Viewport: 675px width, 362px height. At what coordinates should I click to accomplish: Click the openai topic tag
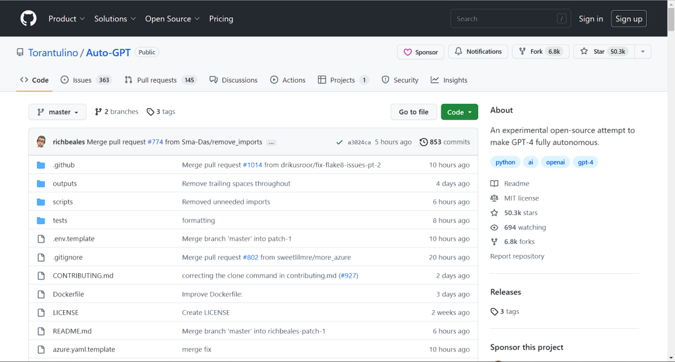pos(556,163)
